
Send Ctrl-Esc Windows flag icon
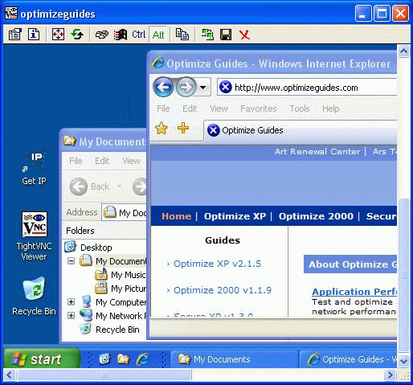[121, 35]
